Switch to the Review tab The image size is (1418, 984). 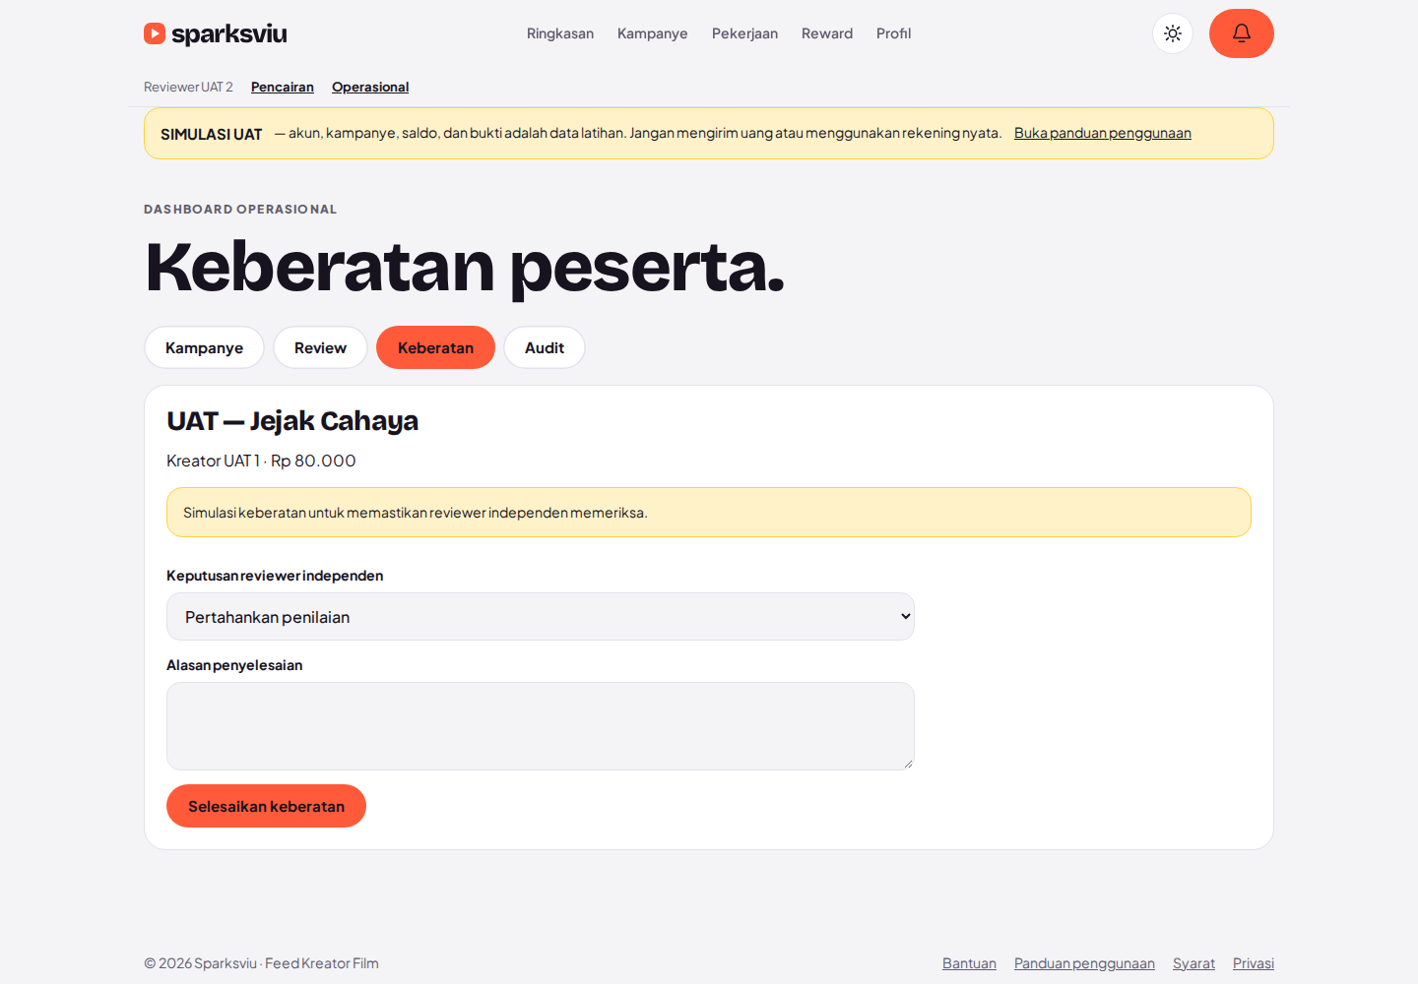coord(320,347)
